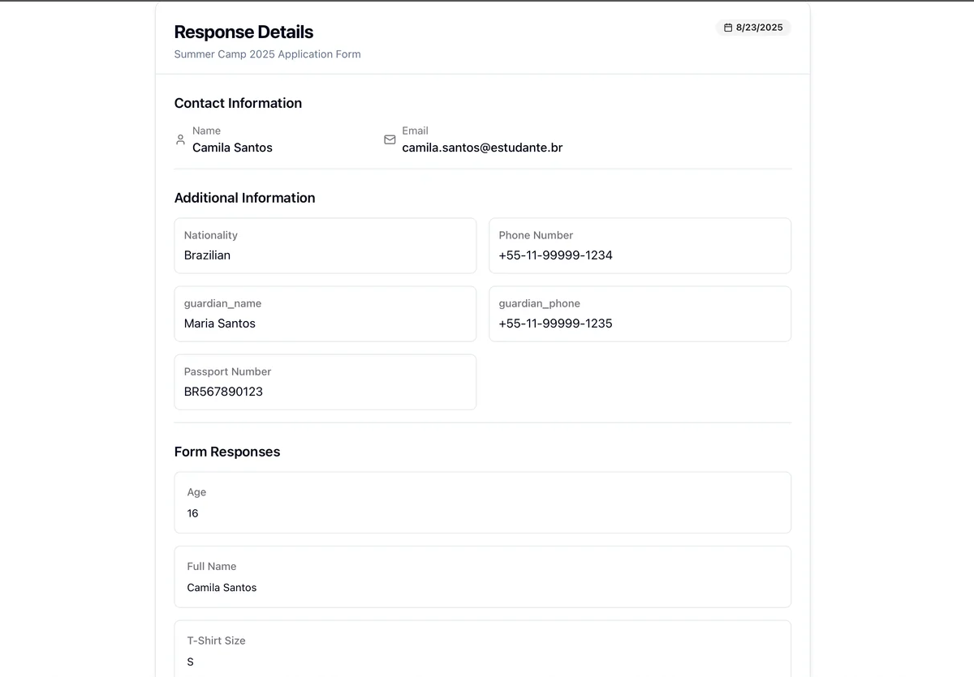Select the Passport Number BR567890123 field
Image resolution: width=974 pixels, height=677 pixels.
(x=325, y=382)
